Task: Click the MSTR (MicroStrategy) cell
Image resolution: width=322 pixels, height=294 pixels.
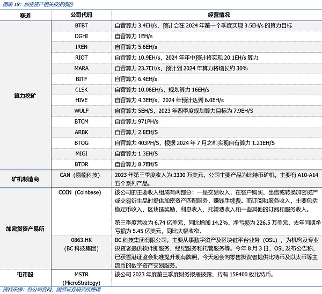Action: [82, 278]
